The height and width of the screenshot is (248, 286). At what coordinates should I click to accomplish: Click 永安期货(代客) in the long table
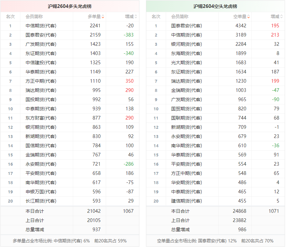[41, 164]
